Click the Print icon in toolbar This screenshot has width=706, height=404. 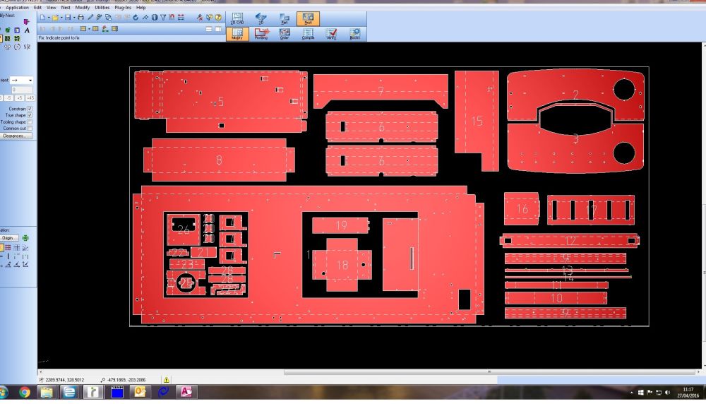[x=80, y=17]
